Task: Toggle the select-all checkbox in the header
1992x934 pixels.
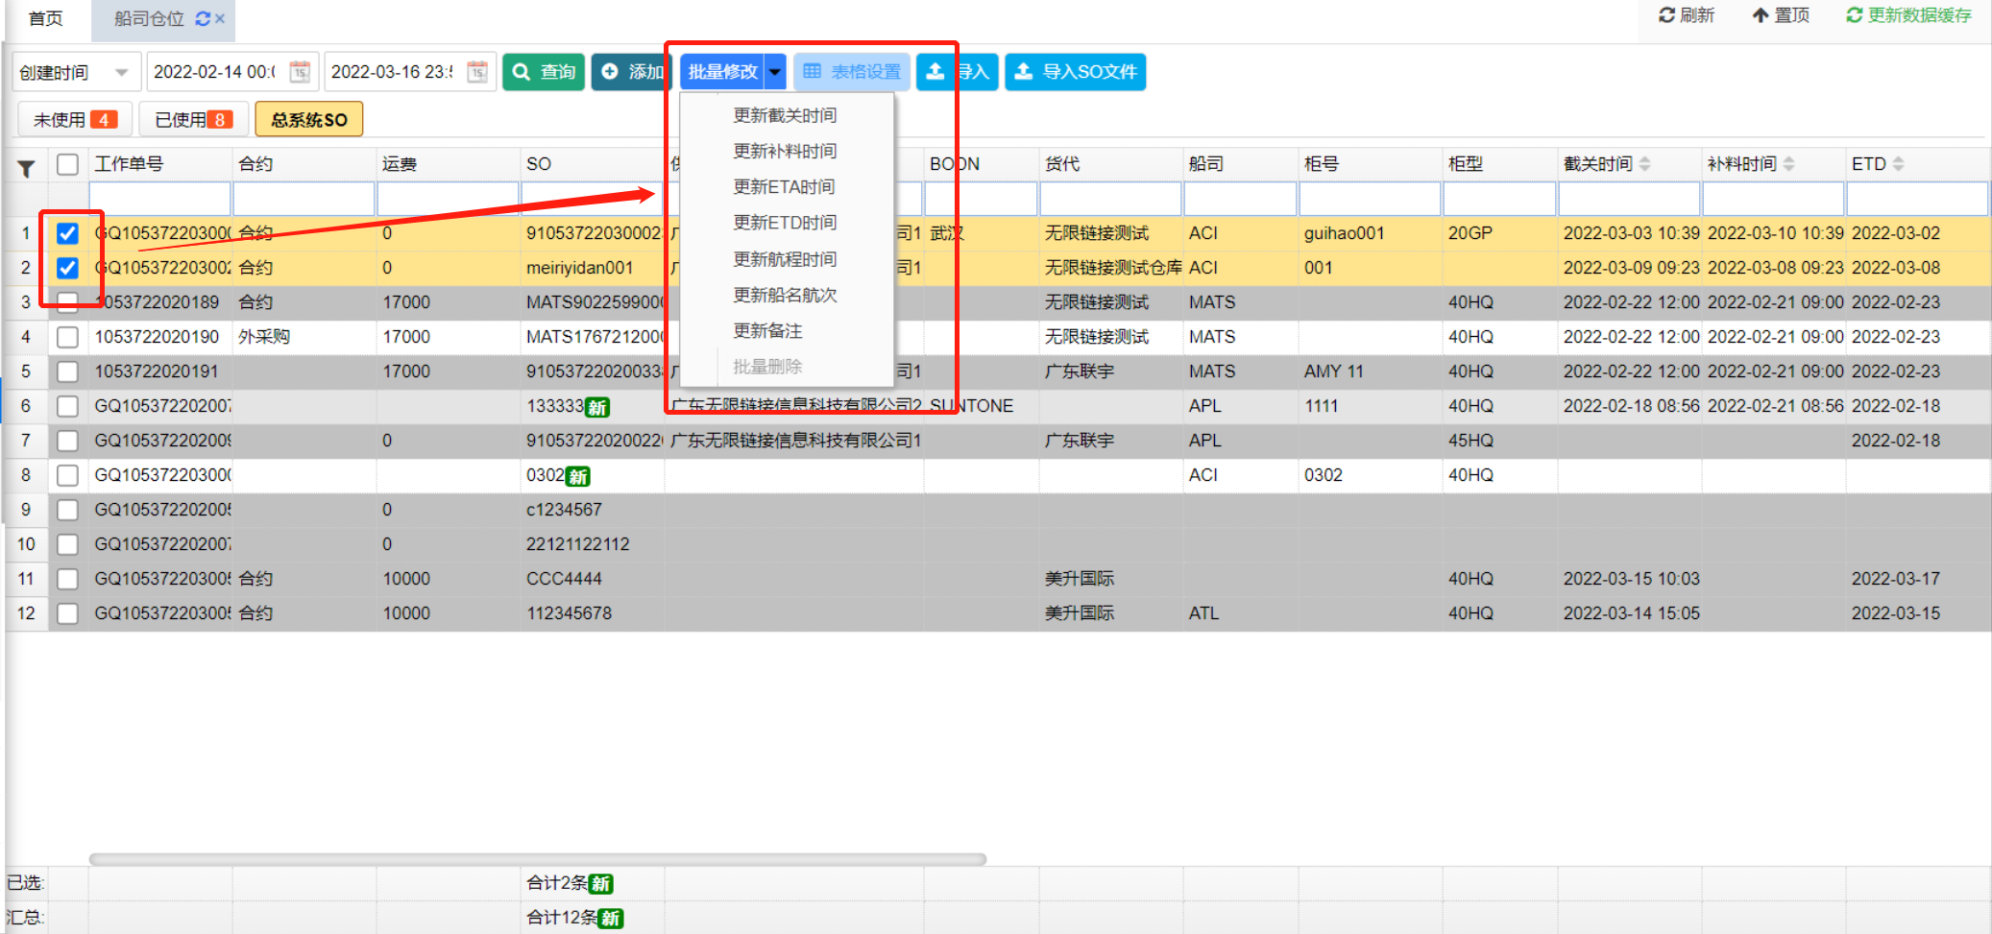Action: [67, 164]
